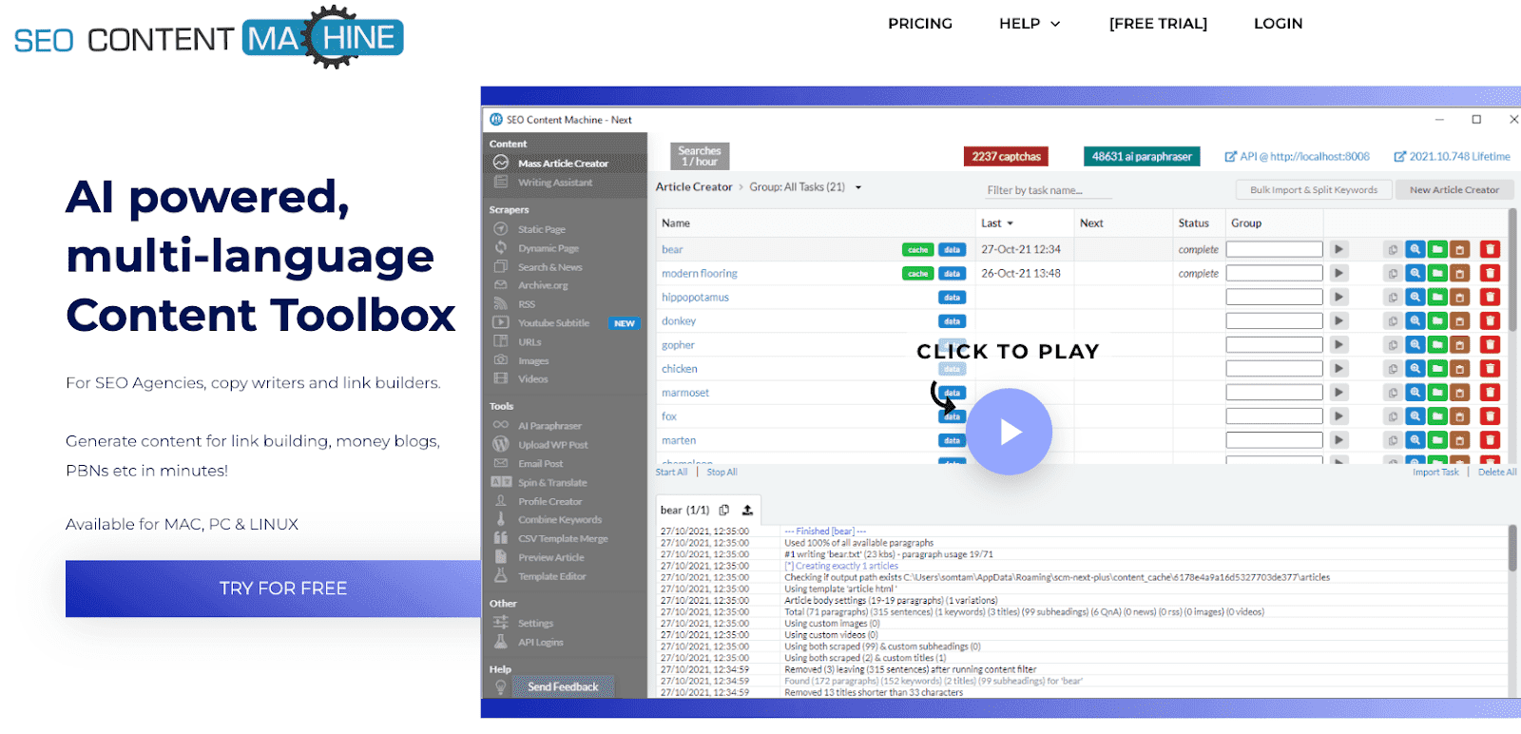1521x734 pixels.
Task: Click the Send Feedback button
Action: [x=563, y=686]
